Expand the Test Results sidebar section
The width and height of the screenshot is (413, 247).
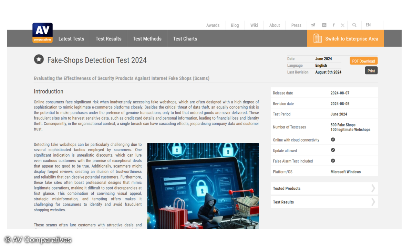pos(324,202)
